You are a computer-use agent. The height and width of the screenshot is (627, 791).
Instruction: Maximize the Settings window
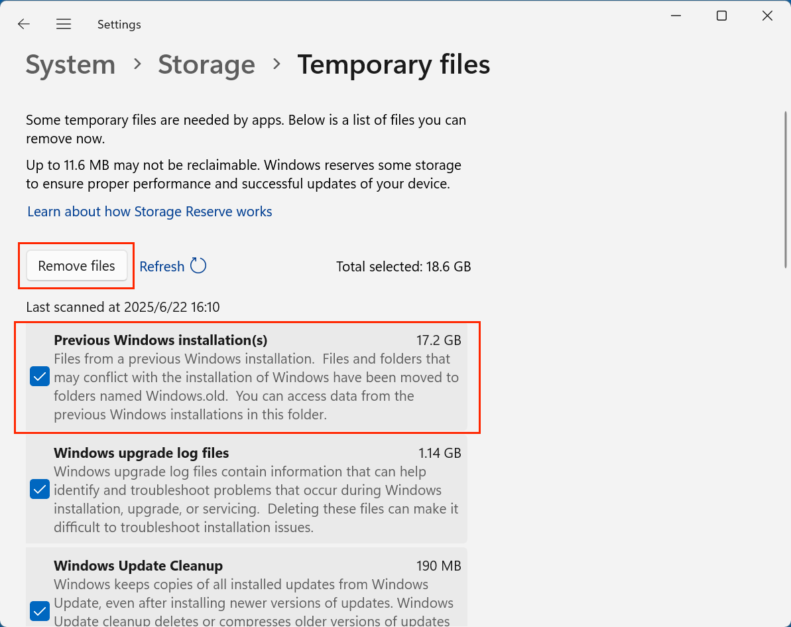pyautogui.click(x=721, y=16)
